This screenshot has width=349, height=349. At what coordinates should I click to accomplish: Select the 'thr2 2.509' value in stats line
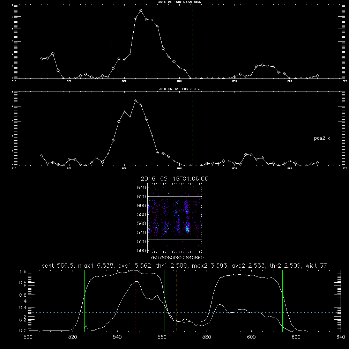(285, 266)
